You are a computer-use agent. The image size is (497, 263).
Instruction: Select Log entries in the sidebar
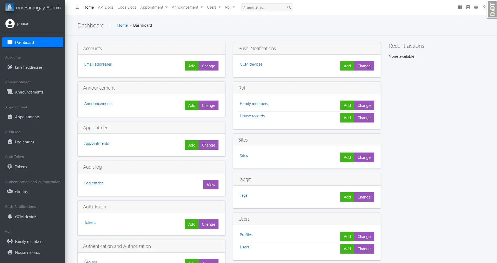(25, 142)
